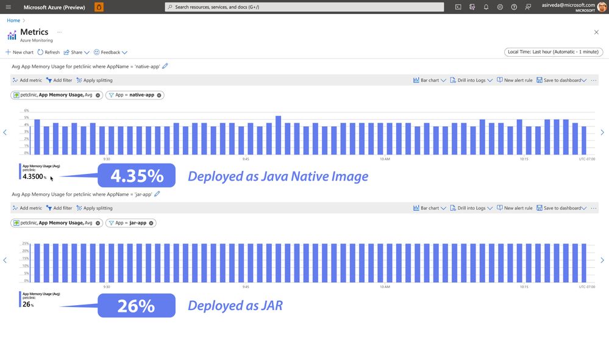Shift the jar-app chart time range forward
The width and height of the screenshot is (609, 343).
(602, 260)
